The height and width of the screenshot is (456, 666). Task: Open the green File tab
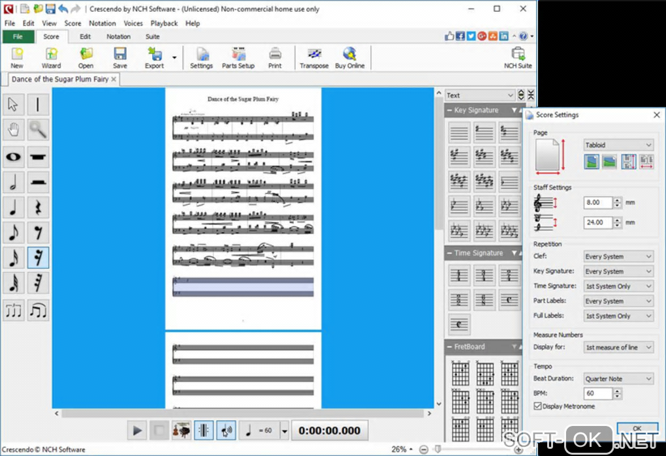[x=18, y=37]
